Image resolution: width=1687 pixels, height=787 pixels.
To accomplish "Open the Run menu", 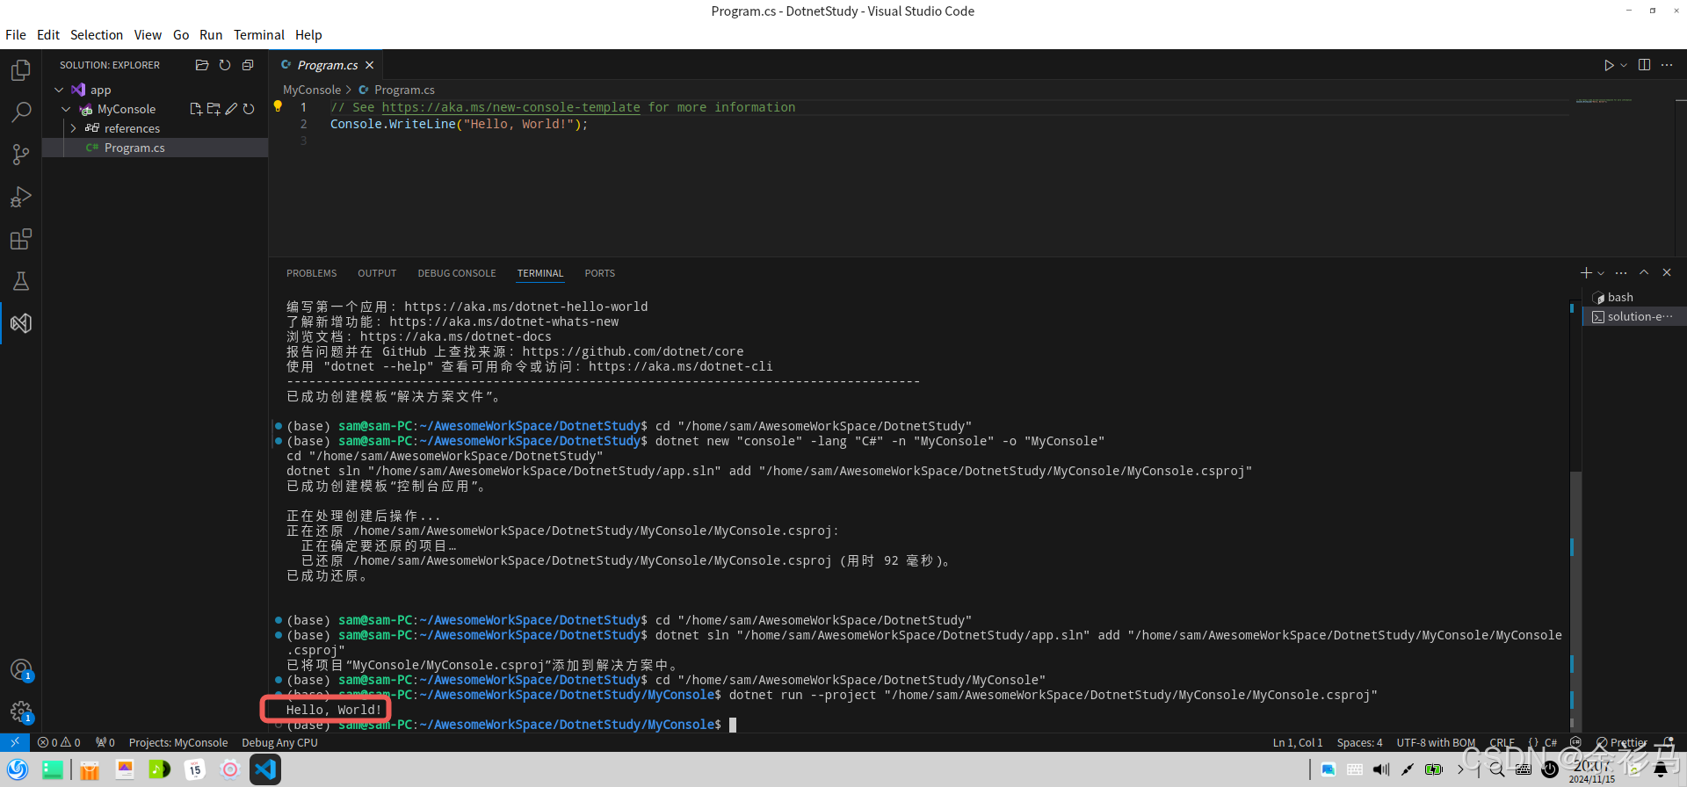I will click(x=211, y=35).
